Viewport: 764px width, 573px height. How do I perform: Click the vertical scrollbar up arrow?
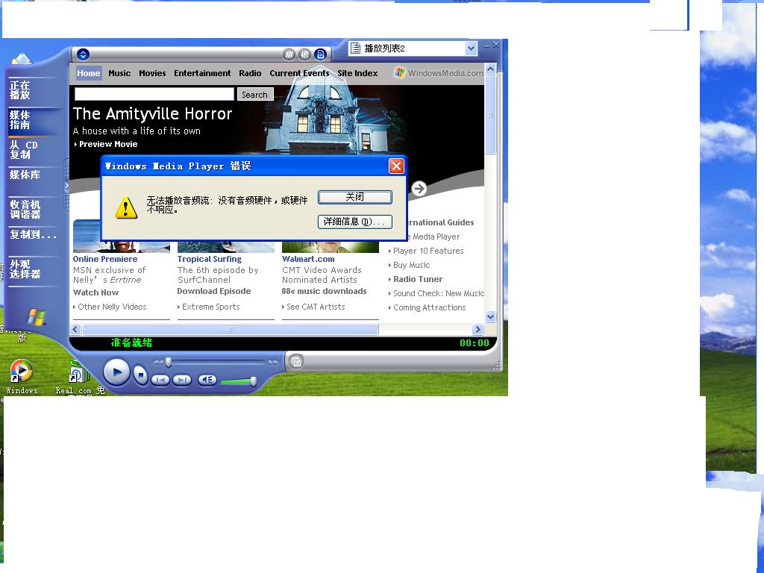point(491,69)
